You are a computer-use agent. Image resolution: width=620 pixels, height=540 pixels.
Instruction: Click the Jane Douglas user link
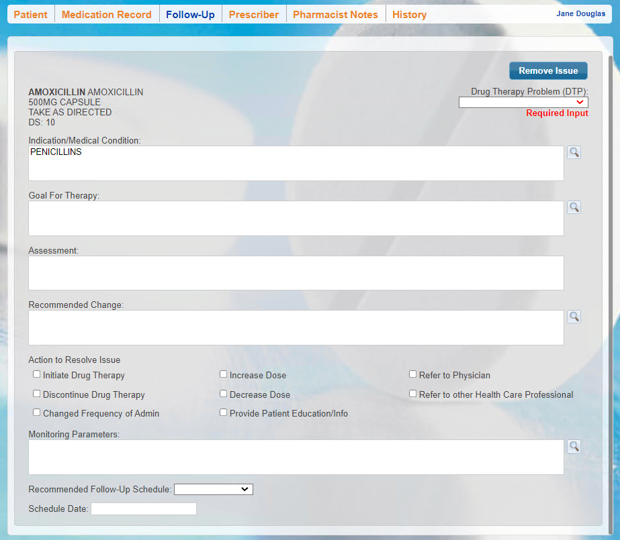tap(580, 13)
